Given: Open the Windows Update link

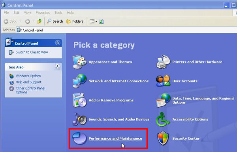Looking at the screenshot, I should pyautogui.click(x=28, y=76).
